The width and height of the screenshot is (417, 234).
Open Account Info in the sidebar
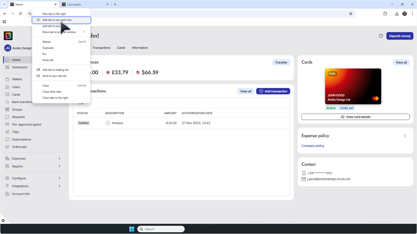pyautogui.click(x=21, y=194)
